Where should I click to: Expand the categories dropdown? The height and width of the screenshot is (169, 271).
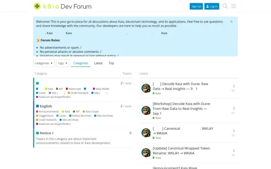pos(44,63)
